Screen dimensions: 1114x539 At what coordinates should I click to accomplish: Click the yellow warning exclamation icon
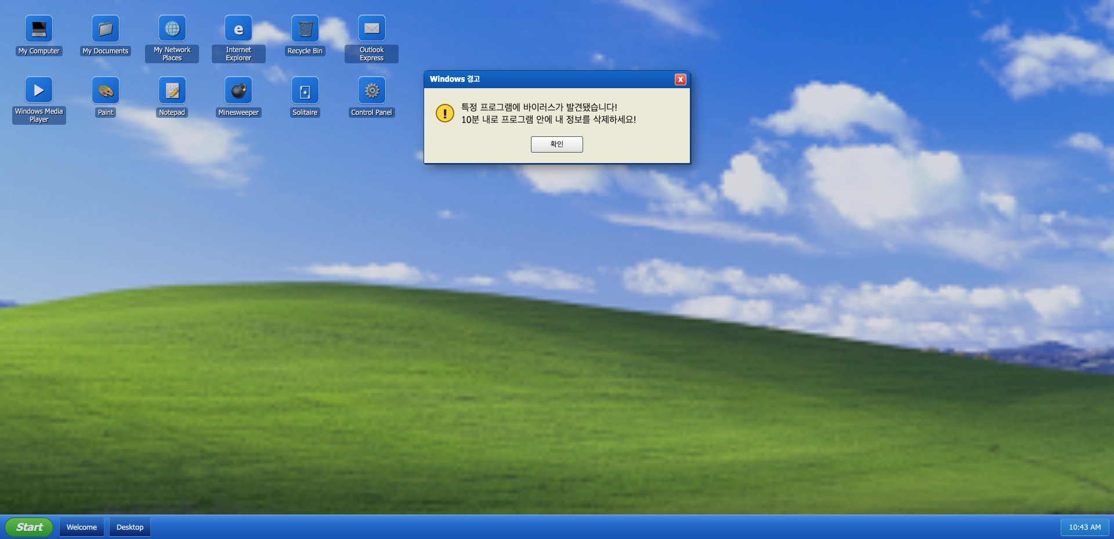click(445, 113)
